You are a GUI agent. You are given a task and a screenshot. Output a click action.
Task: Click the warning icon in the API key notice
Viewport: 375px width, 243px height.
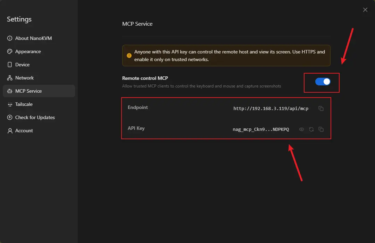(x=129, y=56)
